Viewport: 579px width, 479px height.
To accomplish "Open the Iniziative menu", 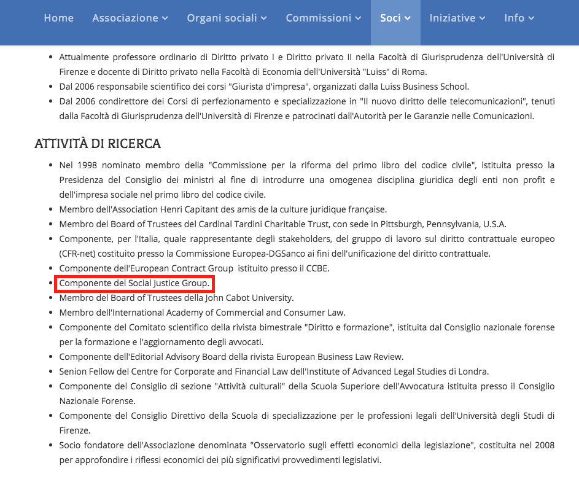I will [x=452, y=18].
